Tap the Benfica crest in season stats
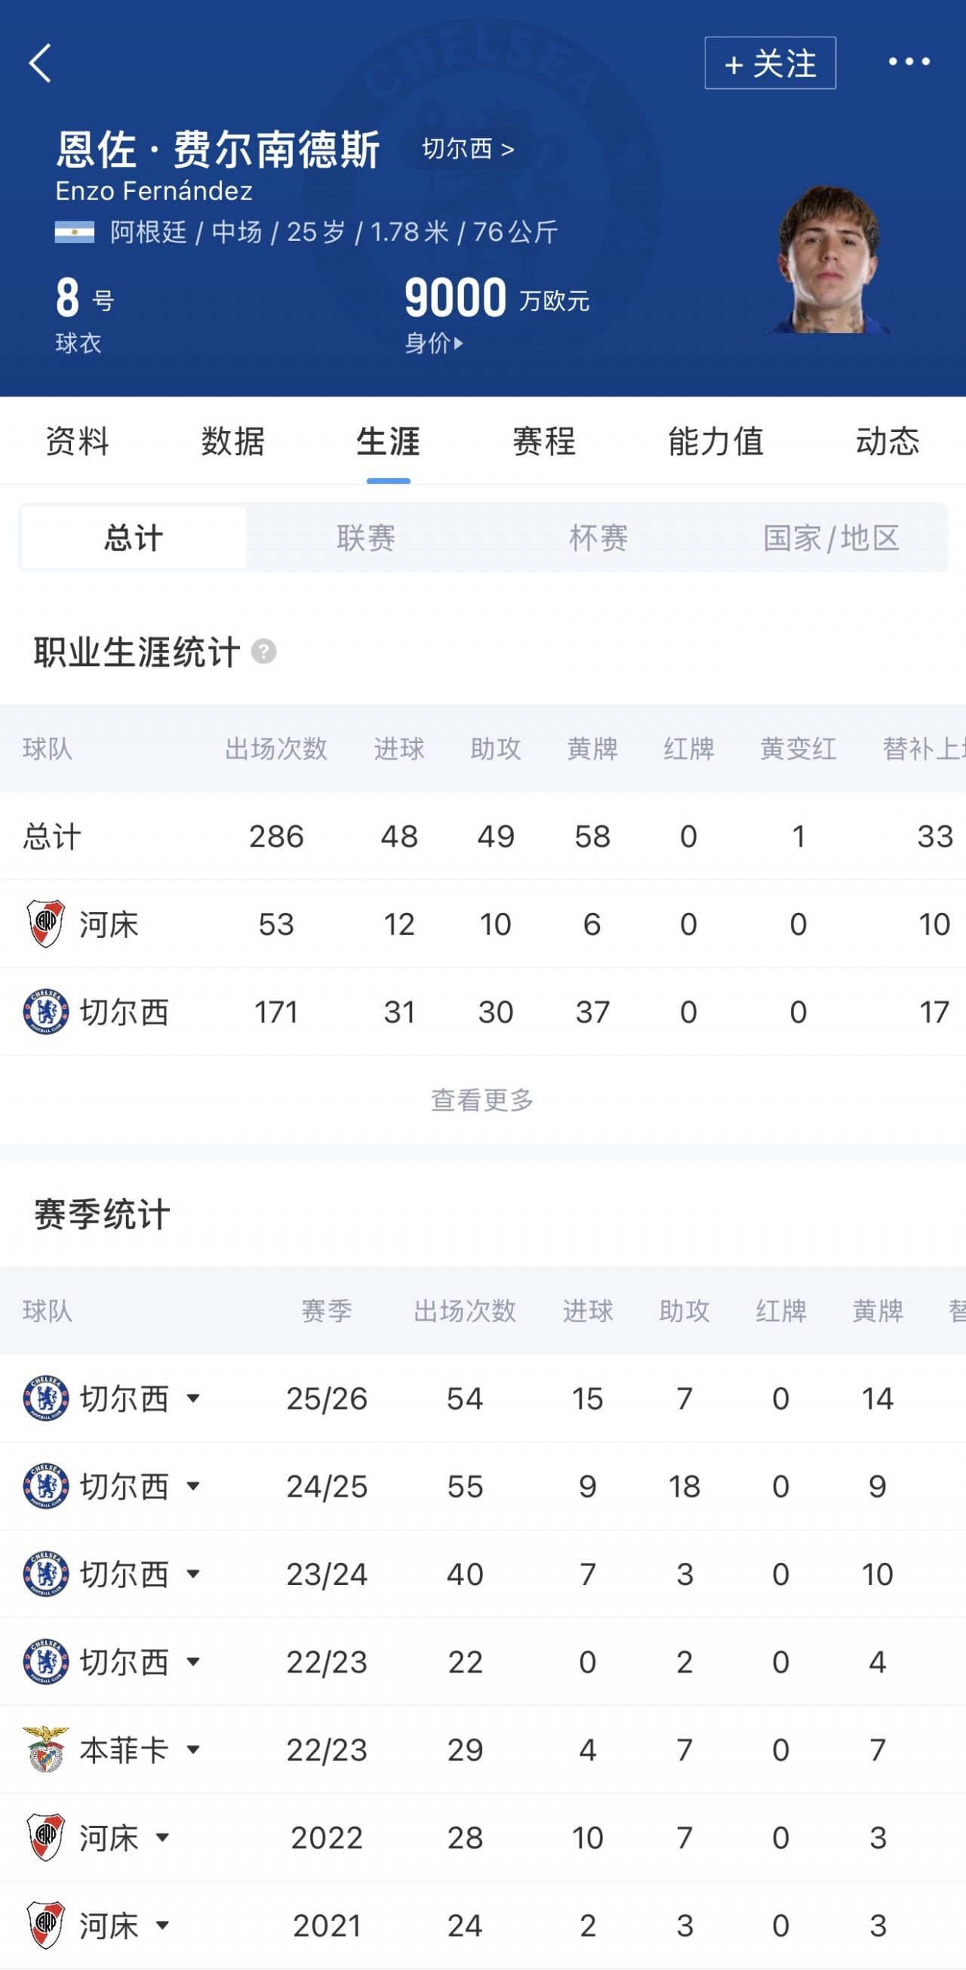966x1970 pixels. coord(46,1749)
